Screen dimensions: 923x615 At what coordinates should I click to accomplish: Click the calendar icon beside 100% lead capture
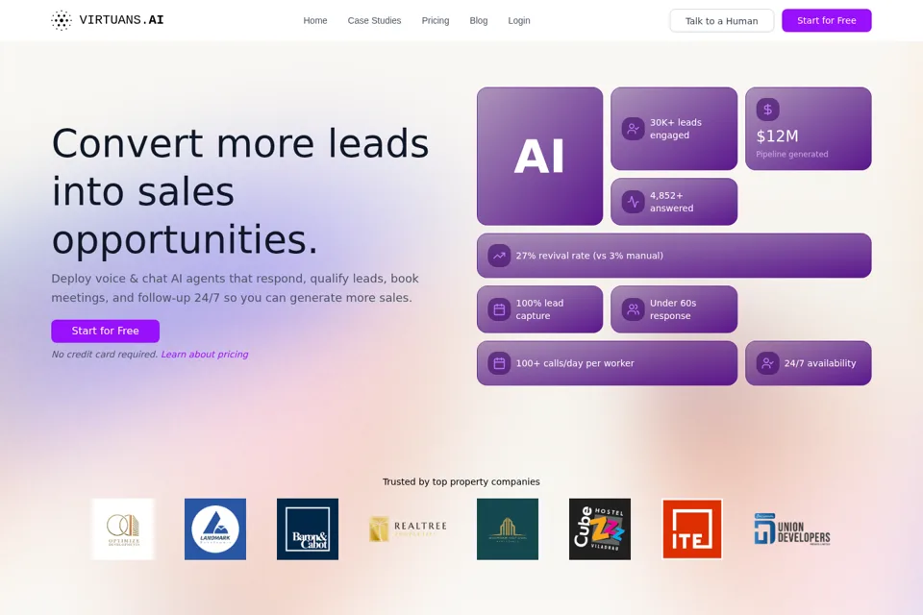[499, 309]
